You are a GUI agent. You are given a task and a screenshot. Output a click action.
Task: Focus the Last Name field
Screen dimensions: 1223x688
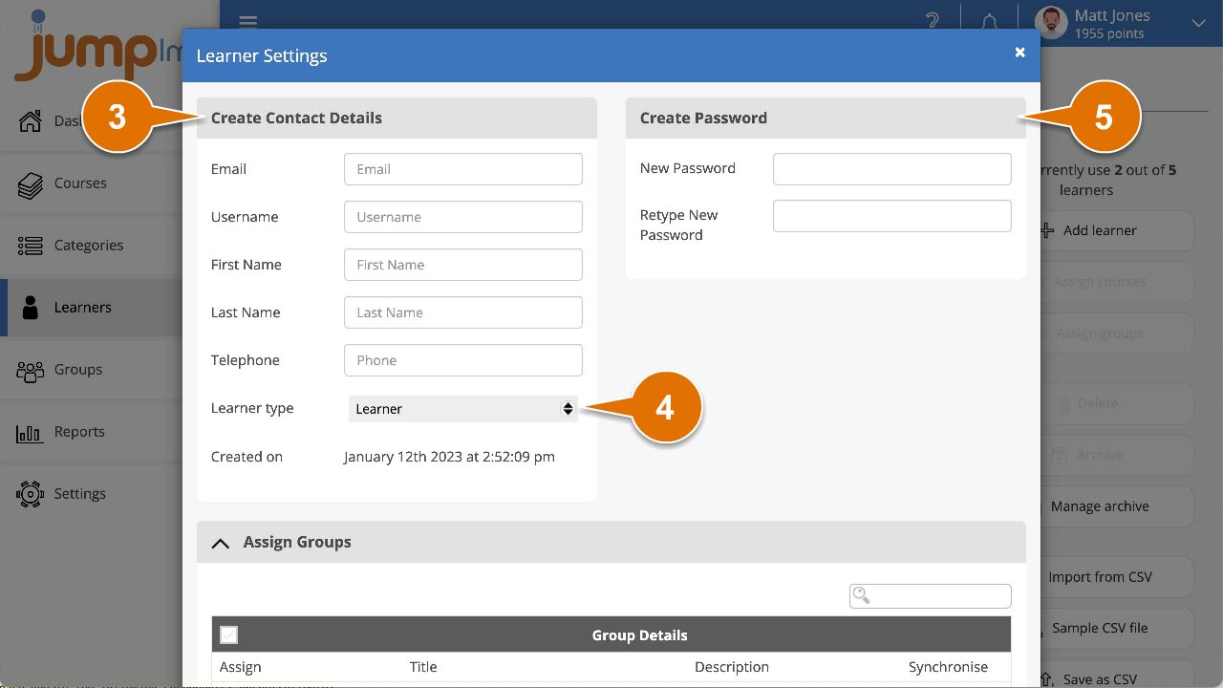(x=462, y=312)
